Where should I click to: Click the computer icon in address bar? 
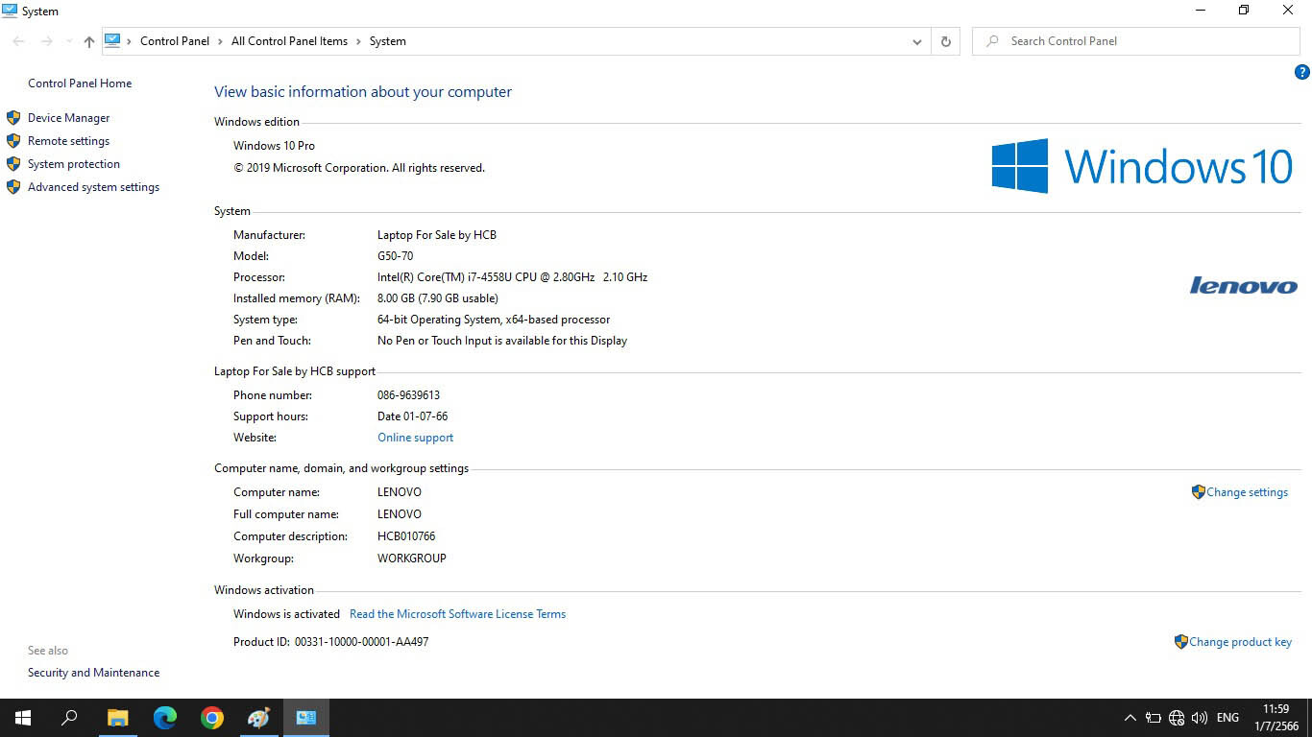tap(112, 40)
